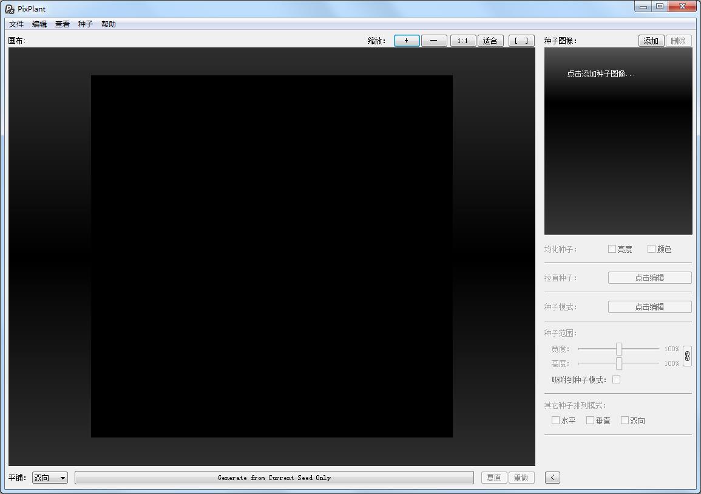Collapse side panel with arrow button

552,478
